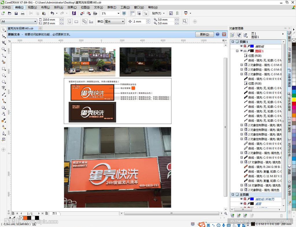Click the Sogou IME microphone icon
Screen dimensions: 296x227
pyautogui.click(x=223, y=225)
